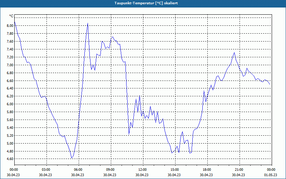Pick the 5,80 y-axis label

(x=10, y=112)
